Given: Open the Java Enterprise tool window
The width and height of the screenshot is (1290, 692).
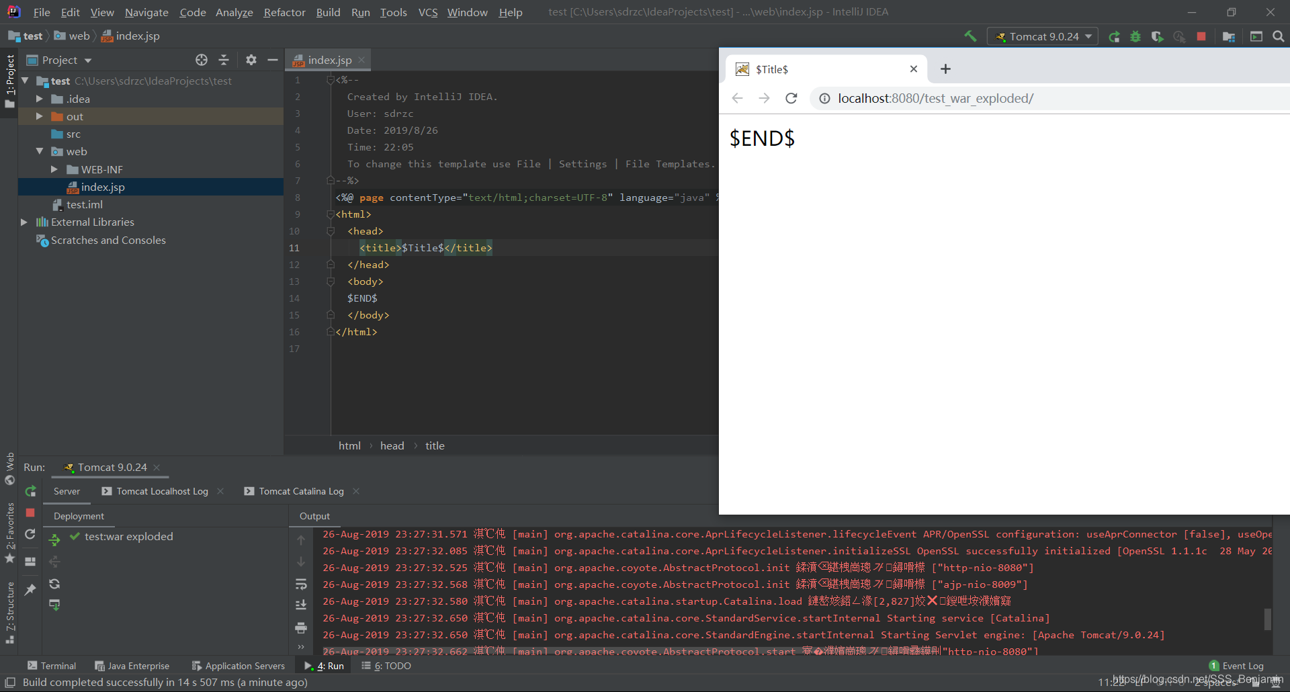Looking at the screenshot, I should click(x=132, y=666).
